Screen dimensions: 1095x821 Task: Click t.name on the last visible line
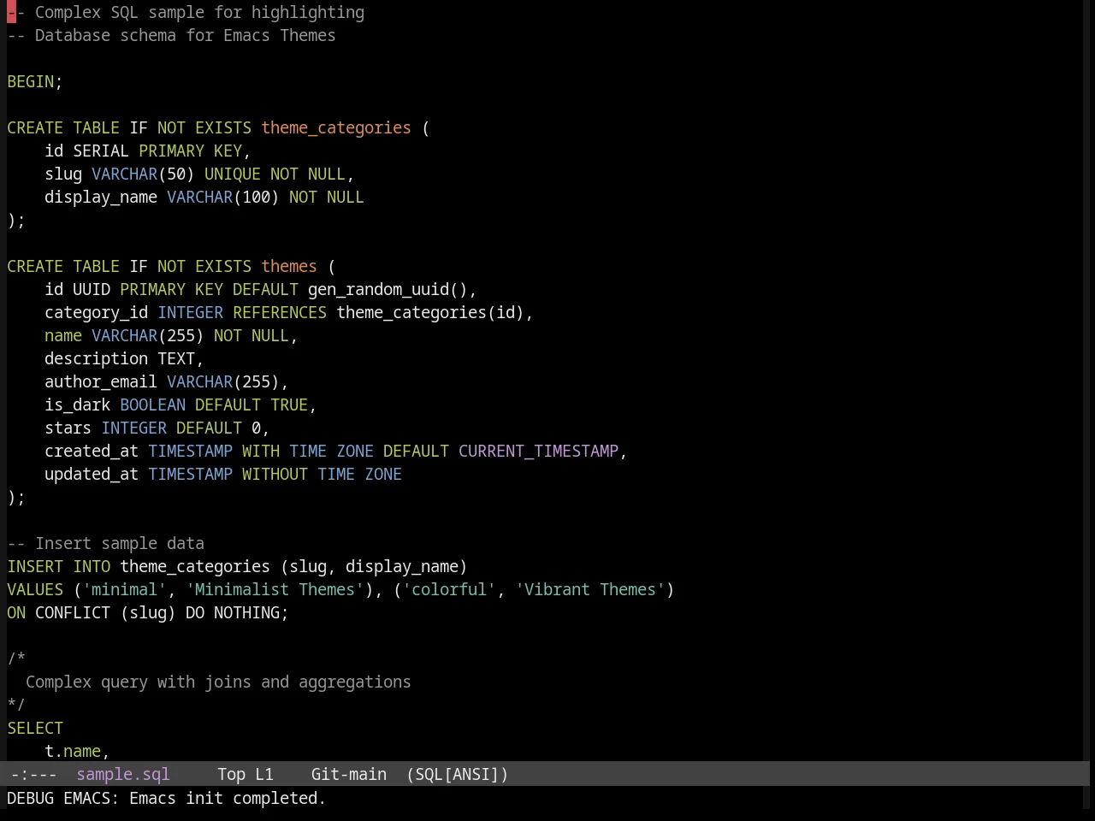73,752
